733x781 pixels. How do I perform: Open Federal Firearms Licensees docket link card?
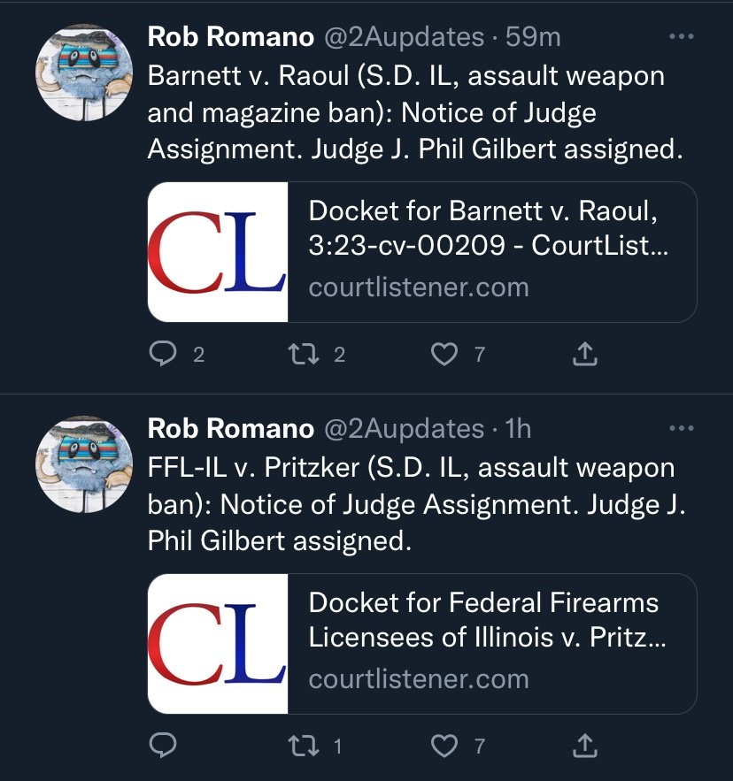click(422, 644)
